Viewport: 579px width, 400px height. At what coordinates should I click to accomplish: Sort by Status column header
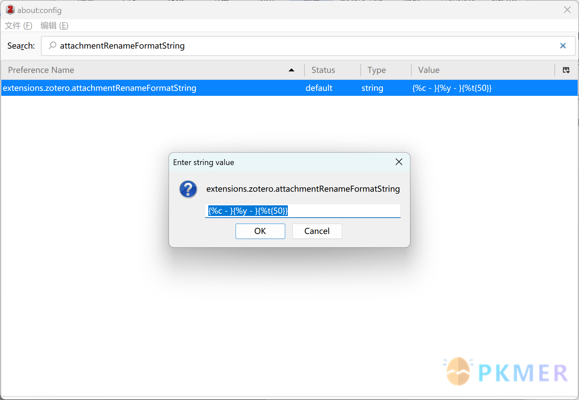[x=332, y=70]
